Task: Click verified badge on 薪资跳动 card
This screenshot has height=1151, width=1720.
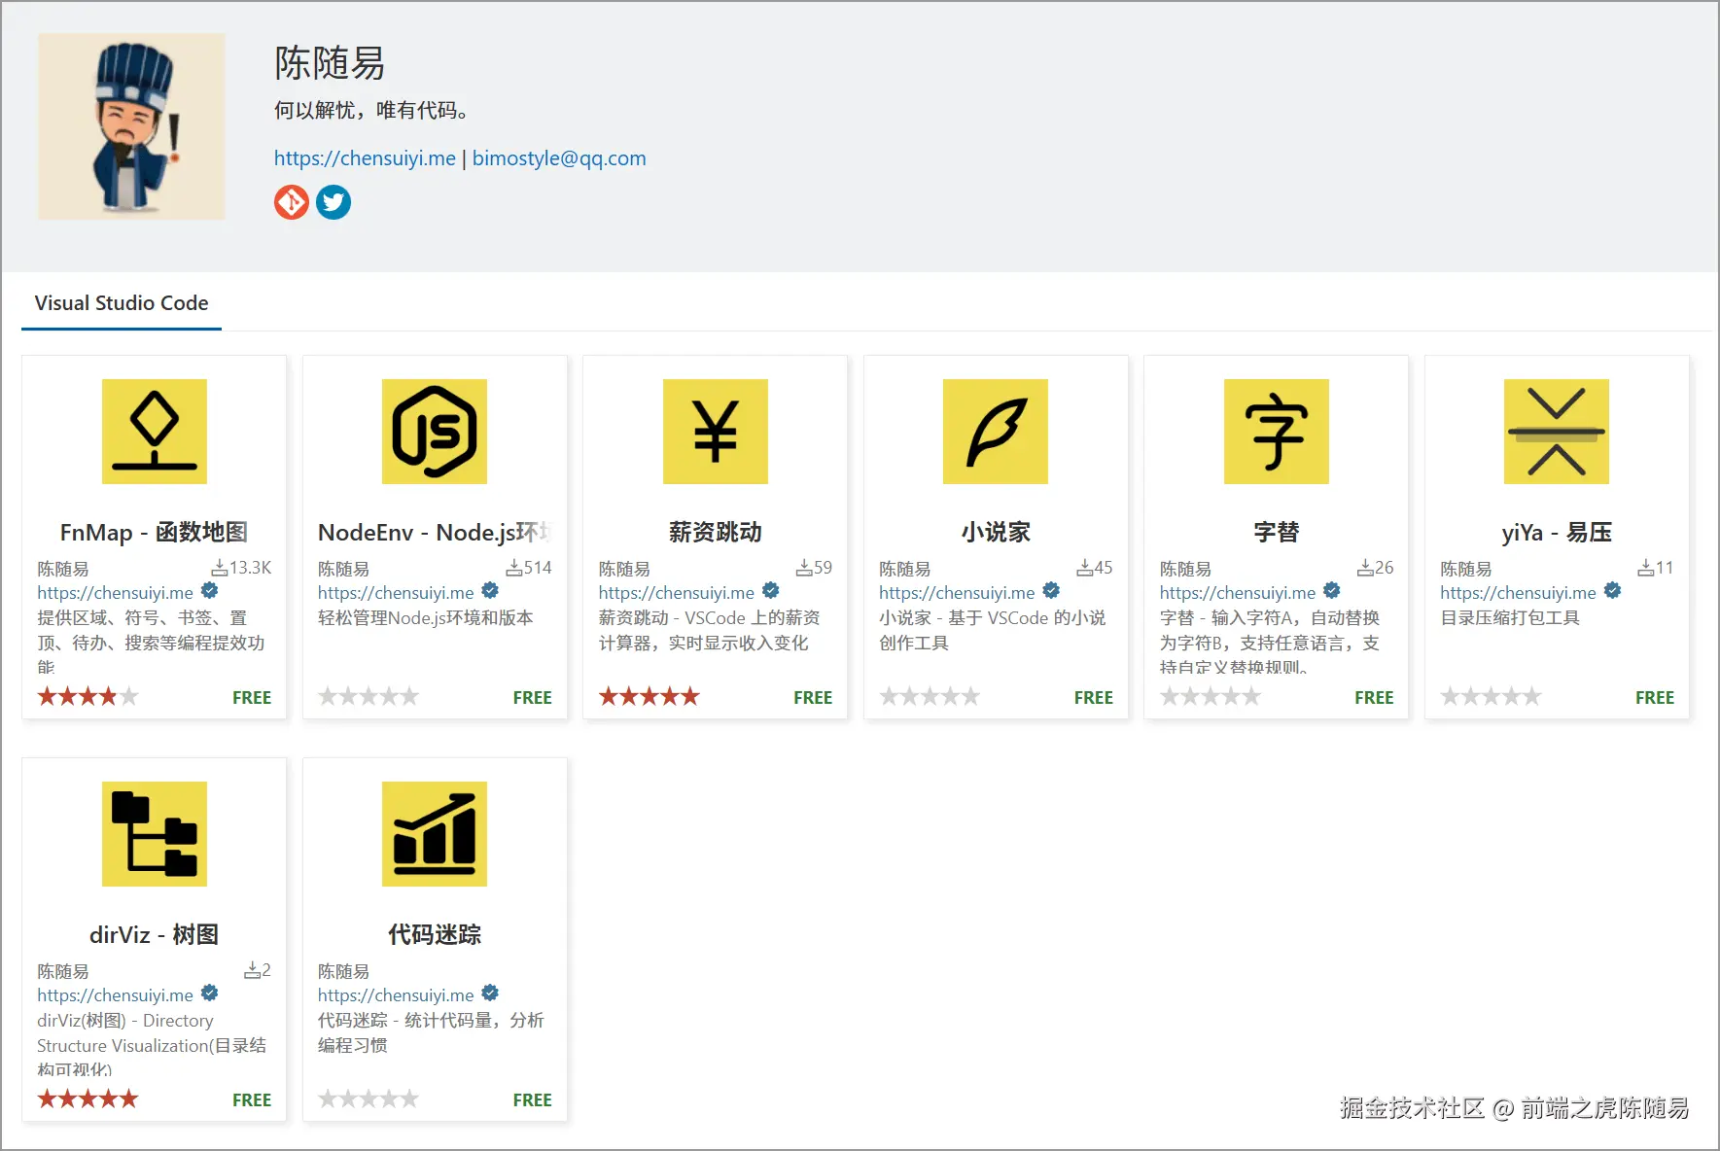Action: pos(770,591)
